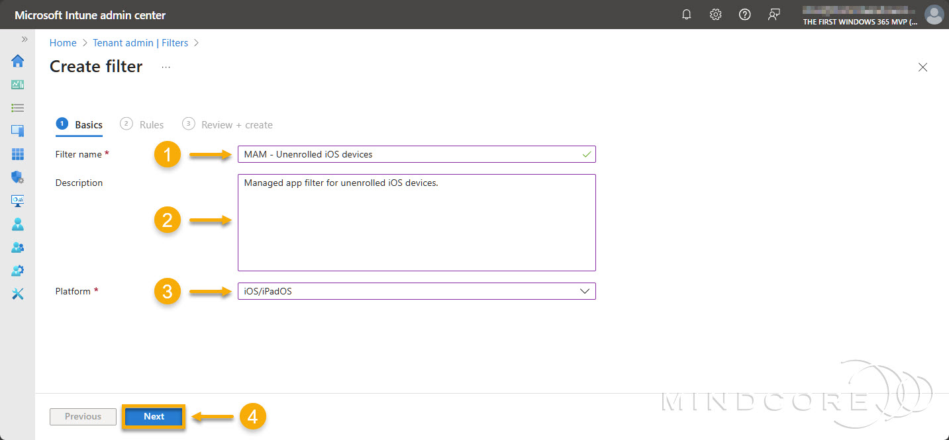Open the Notifications bell

[686, 14]
